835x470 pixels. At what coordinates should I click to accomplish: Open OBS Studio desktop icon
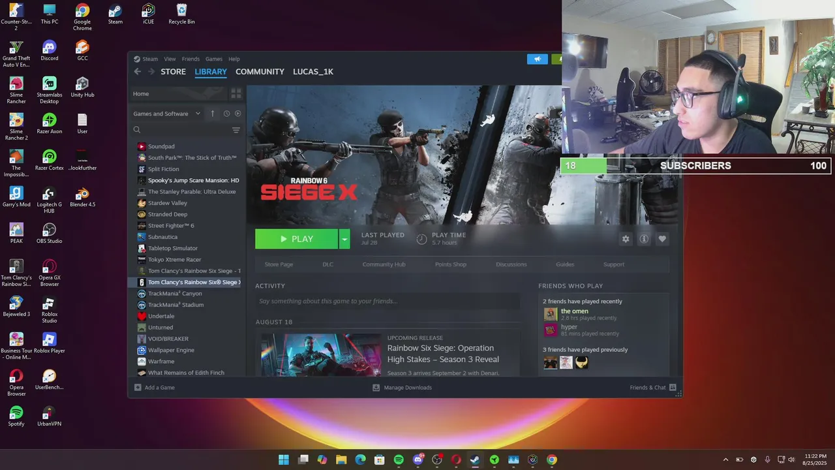click(49, 234)
